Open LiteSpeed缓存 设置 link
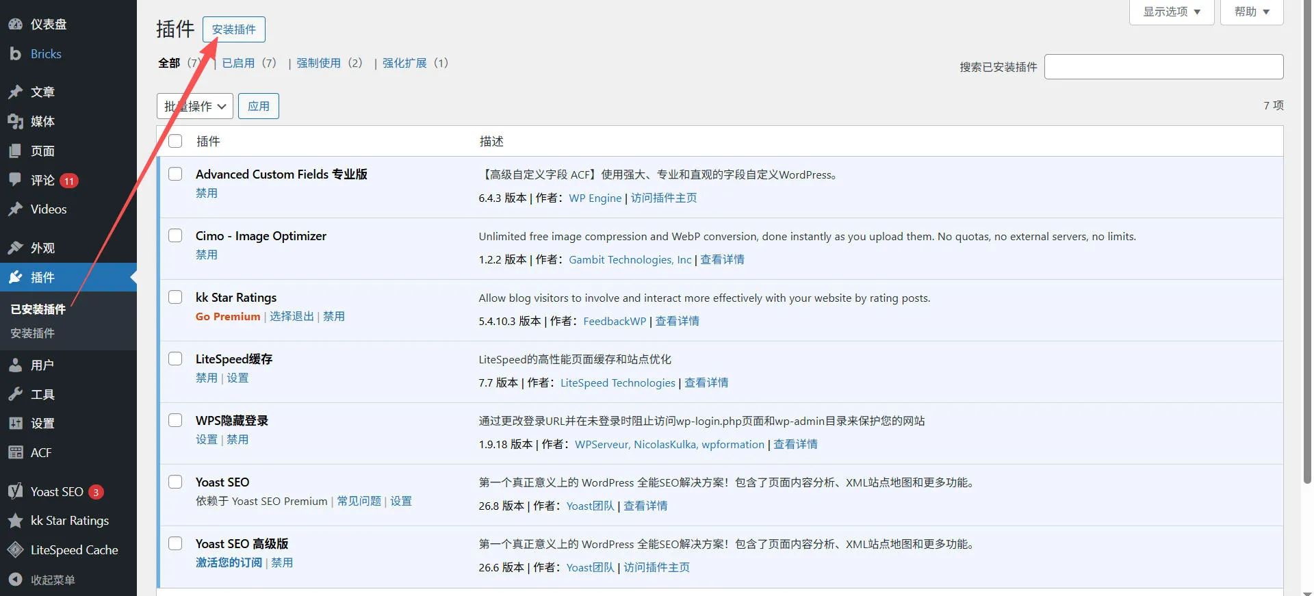Image resolution: width=1314 pixels, height=596 pixels. [x=237, y=378]
